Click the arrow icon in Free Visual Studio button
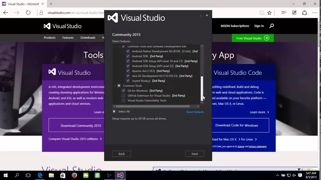321x180 pixels. pos(267,38)
